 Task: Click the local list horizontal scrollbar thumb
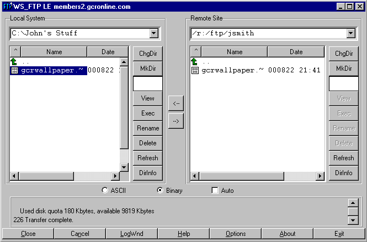click(46, 176)
